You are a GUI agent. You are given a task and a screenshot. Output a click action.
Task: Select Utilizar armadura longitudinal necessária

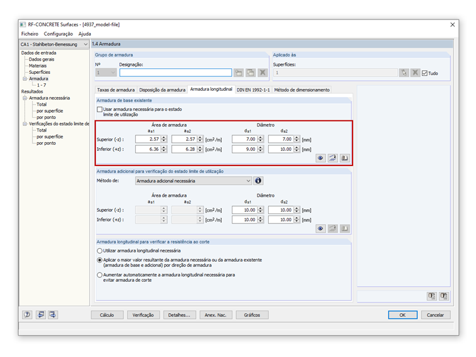click(x=100, y=251)
